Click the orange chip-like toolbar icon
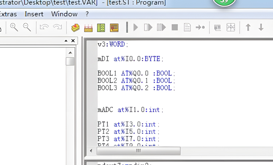Screen dimensions: 273x165 click(114, 28)
